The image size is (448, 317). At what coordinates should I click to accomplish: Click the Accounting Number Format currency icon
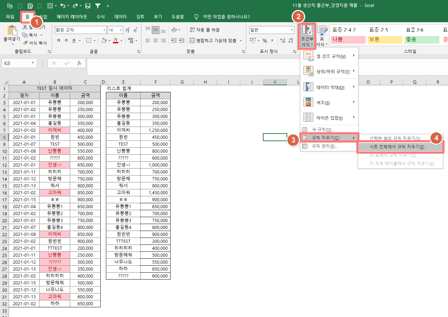coord(253,41)
